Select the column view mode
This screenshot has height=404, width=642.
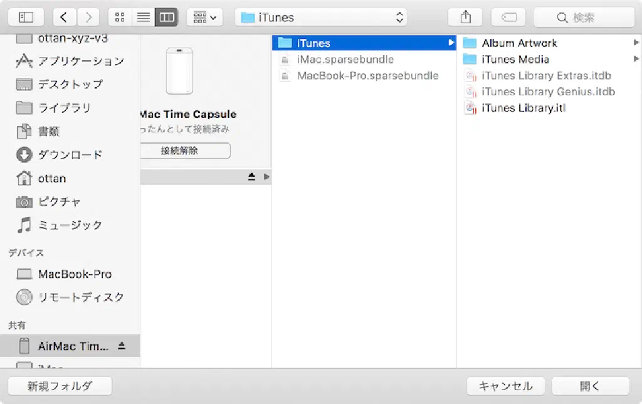click(x=166, y=18)
